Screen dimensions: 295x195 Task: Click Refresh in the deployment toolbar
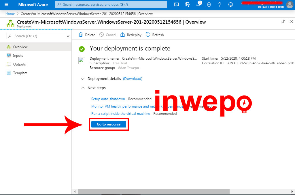(155, 35)
